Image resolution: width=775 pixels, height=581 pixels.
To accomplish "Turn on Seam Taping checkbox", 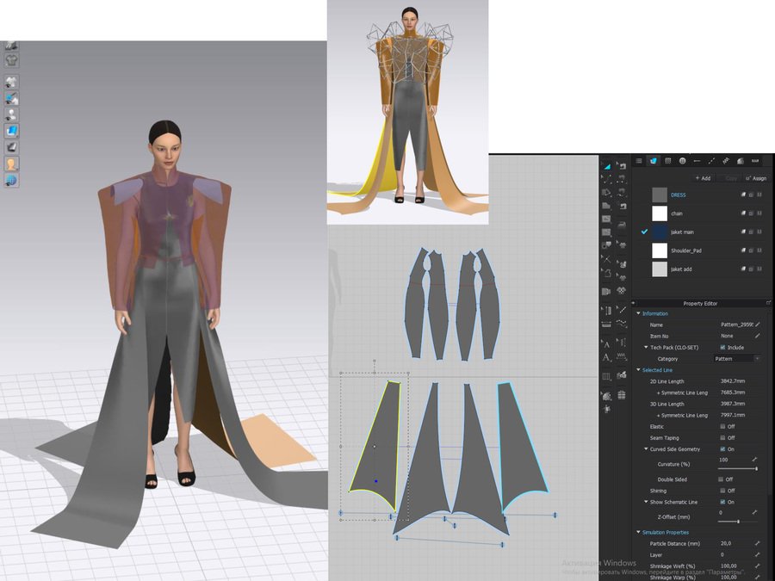I will pos(722,437).
